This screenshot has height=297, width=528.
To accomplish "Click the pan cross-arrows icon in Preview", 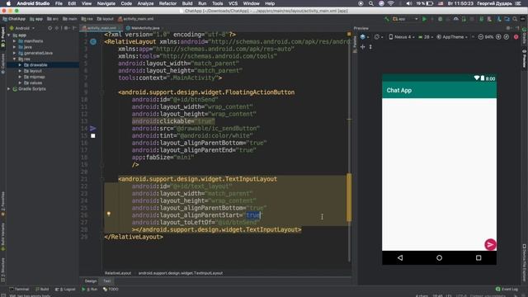I will pos(363,47).
